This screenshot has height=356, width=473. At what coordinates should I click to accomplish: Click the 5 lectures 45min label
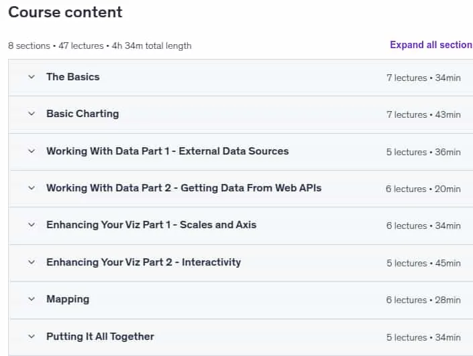pyautogui.click(x=423, y=263)
